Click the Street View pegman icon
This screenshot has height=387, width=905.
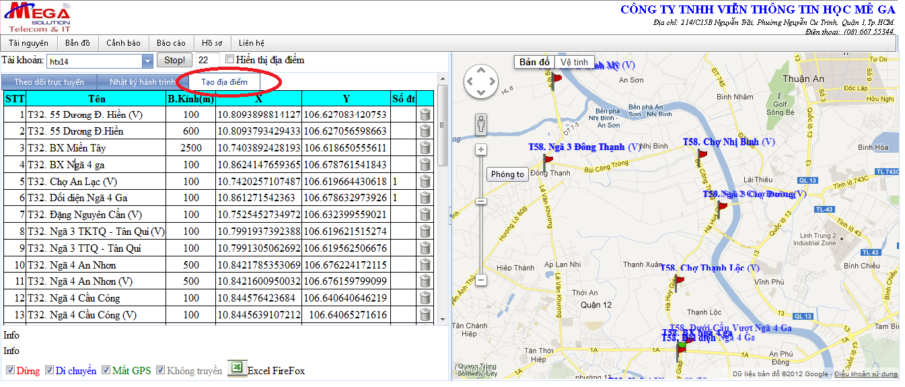[x=481, y=124]
